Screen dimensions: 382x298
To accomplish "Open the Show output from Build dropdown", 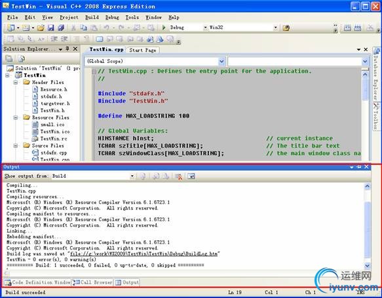I will point(132,176).
